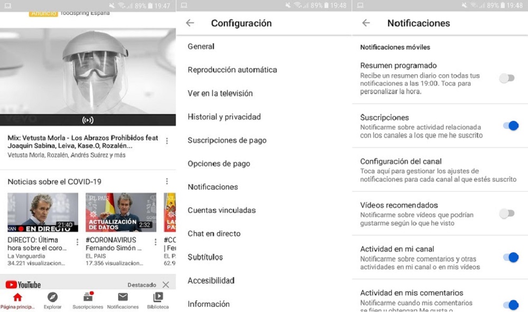The height and width of the screenshot is (312, 528).
Task: Open the Explorar compass tab
Action: tap(52, 301)
